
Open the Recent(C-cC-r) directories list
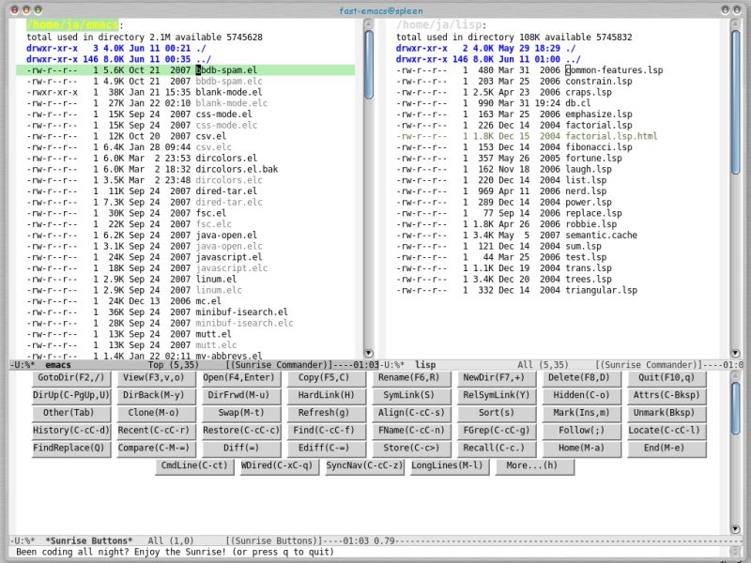click(x=156, y=431)
